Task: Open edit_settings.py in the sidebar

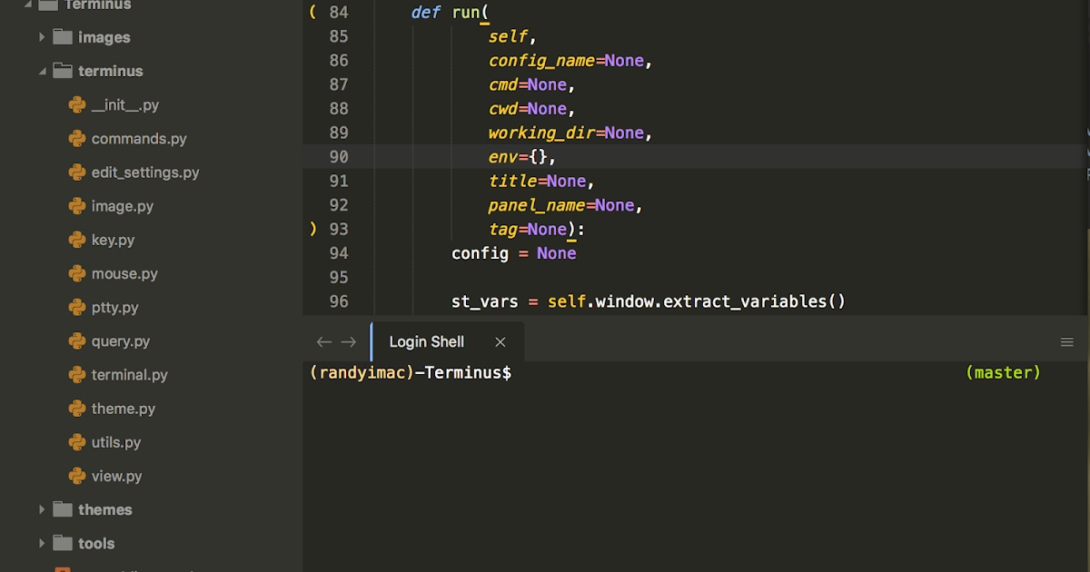Action: 145,173
